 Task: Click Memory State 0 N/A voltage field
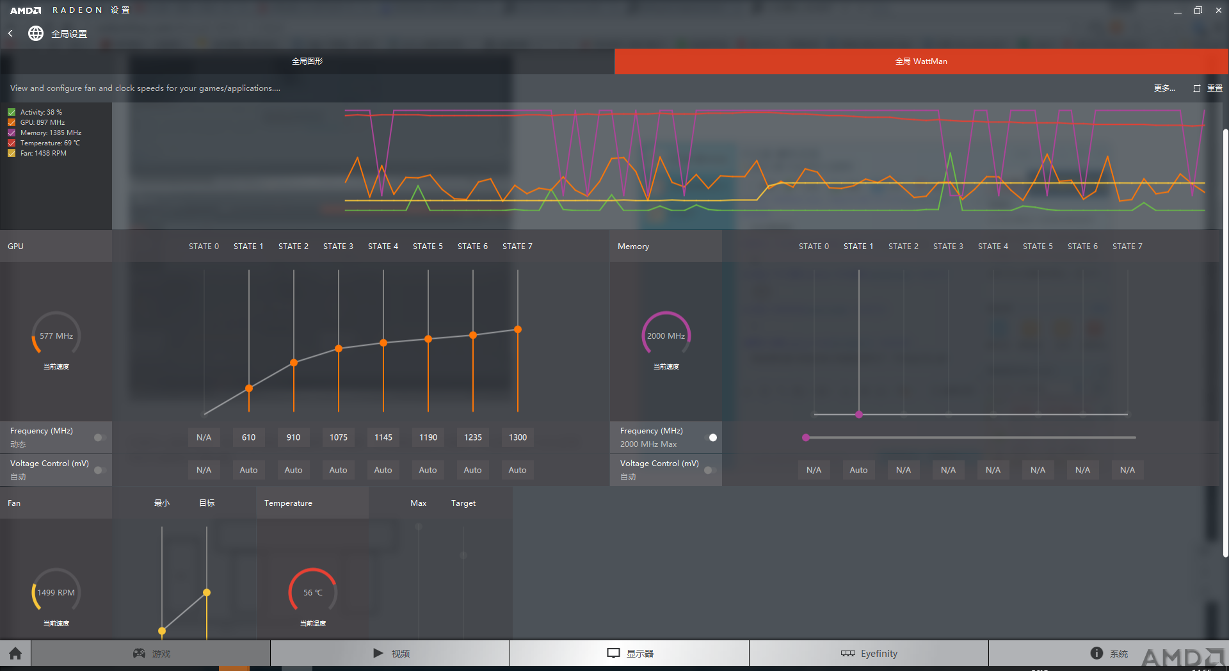814,470
